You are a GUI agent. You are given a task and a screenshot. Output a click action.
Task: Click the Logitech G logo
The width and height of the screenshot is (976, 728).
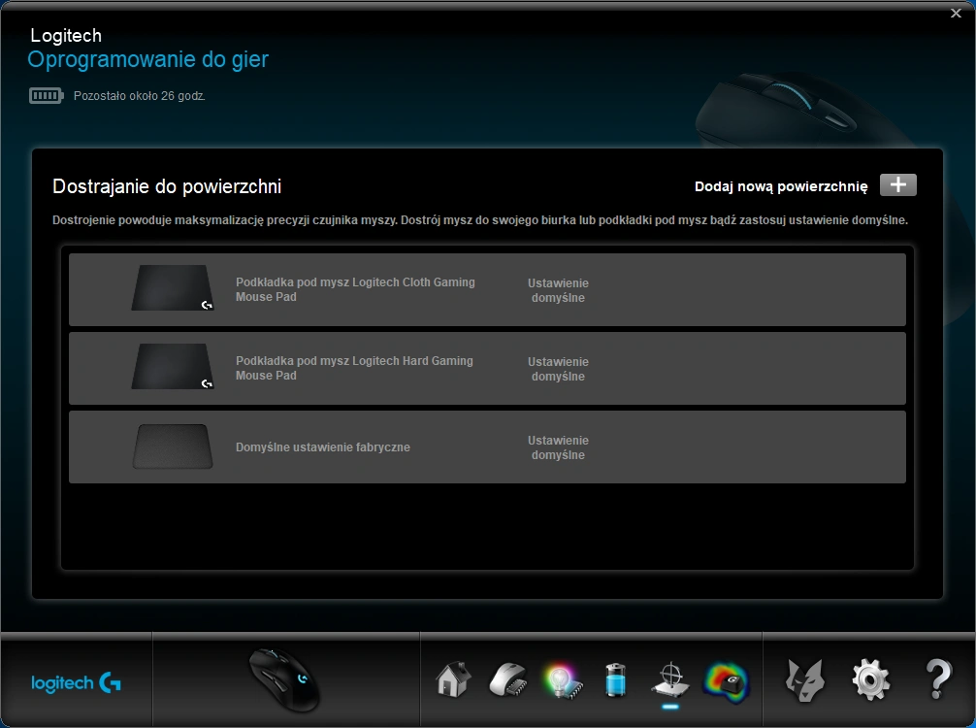(x=76, y=683)
